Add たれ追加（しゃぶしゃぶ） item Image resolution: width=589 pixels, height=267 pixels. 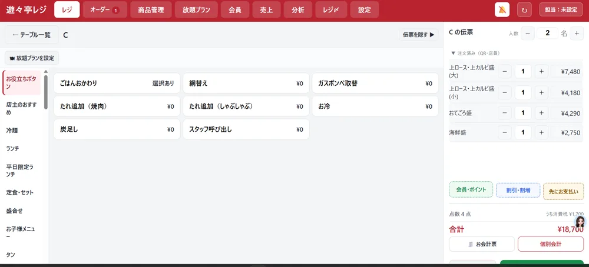(246, 106)
